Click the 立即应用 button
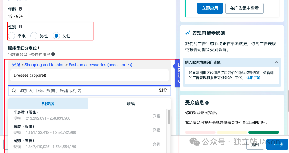The image size is (289, 153). pos(210,8)
